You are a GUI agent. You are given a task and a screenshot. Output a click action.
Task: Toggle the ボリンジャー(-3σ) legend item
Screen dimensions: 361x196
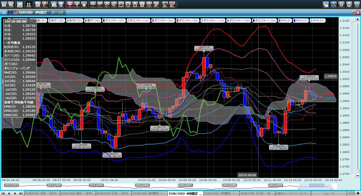263,21
